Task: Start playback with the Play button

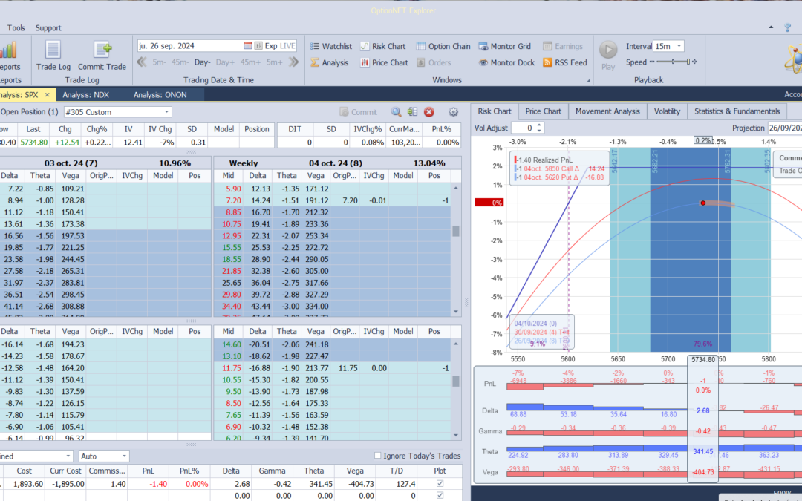Action: [608, 55]
